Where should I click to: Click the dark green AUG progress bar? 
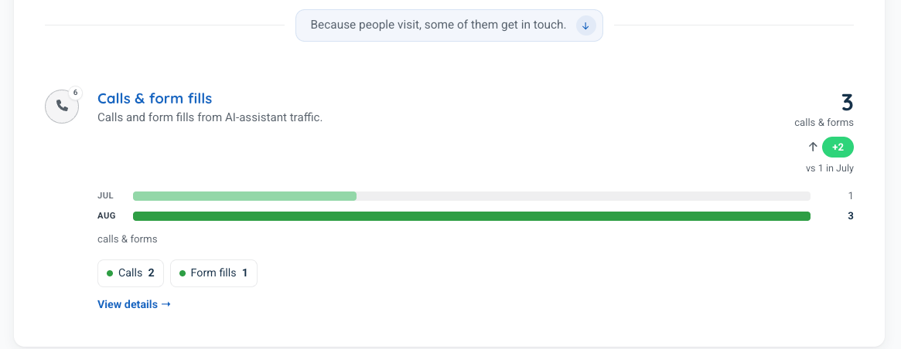pos(472,216)
